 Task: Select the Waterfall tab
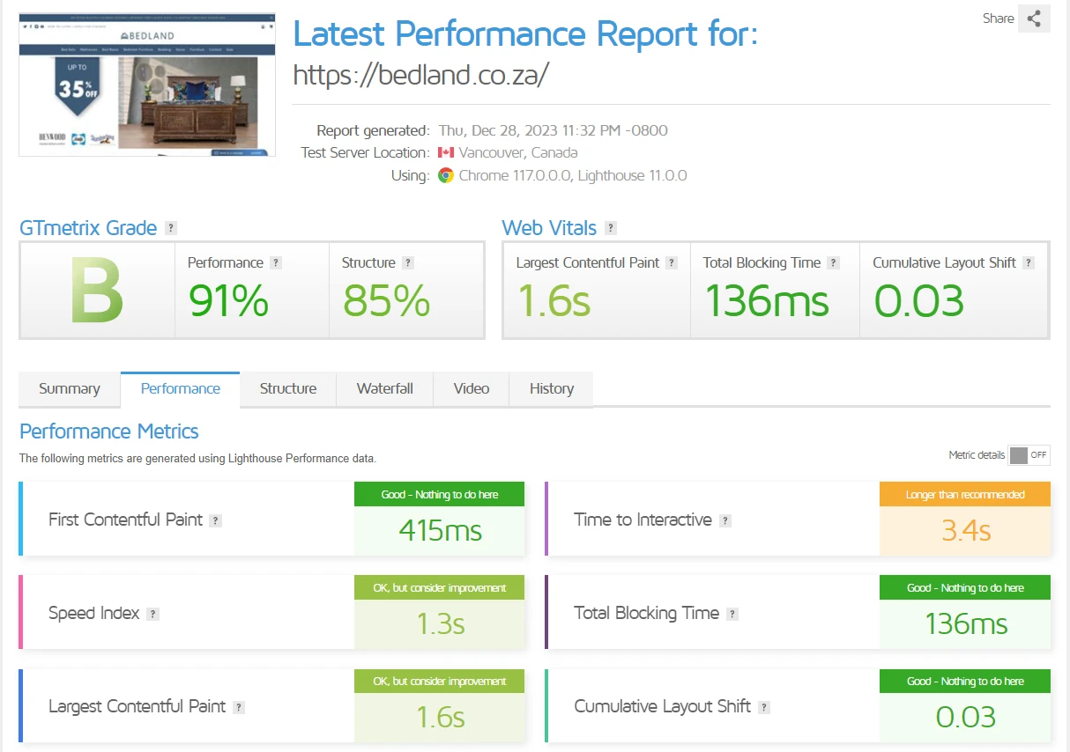pos(385,388)
